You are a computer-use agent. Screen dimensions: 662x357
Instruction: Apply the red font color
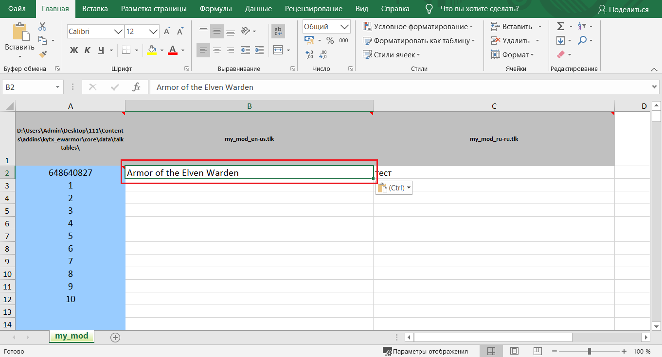coord(173,50)
